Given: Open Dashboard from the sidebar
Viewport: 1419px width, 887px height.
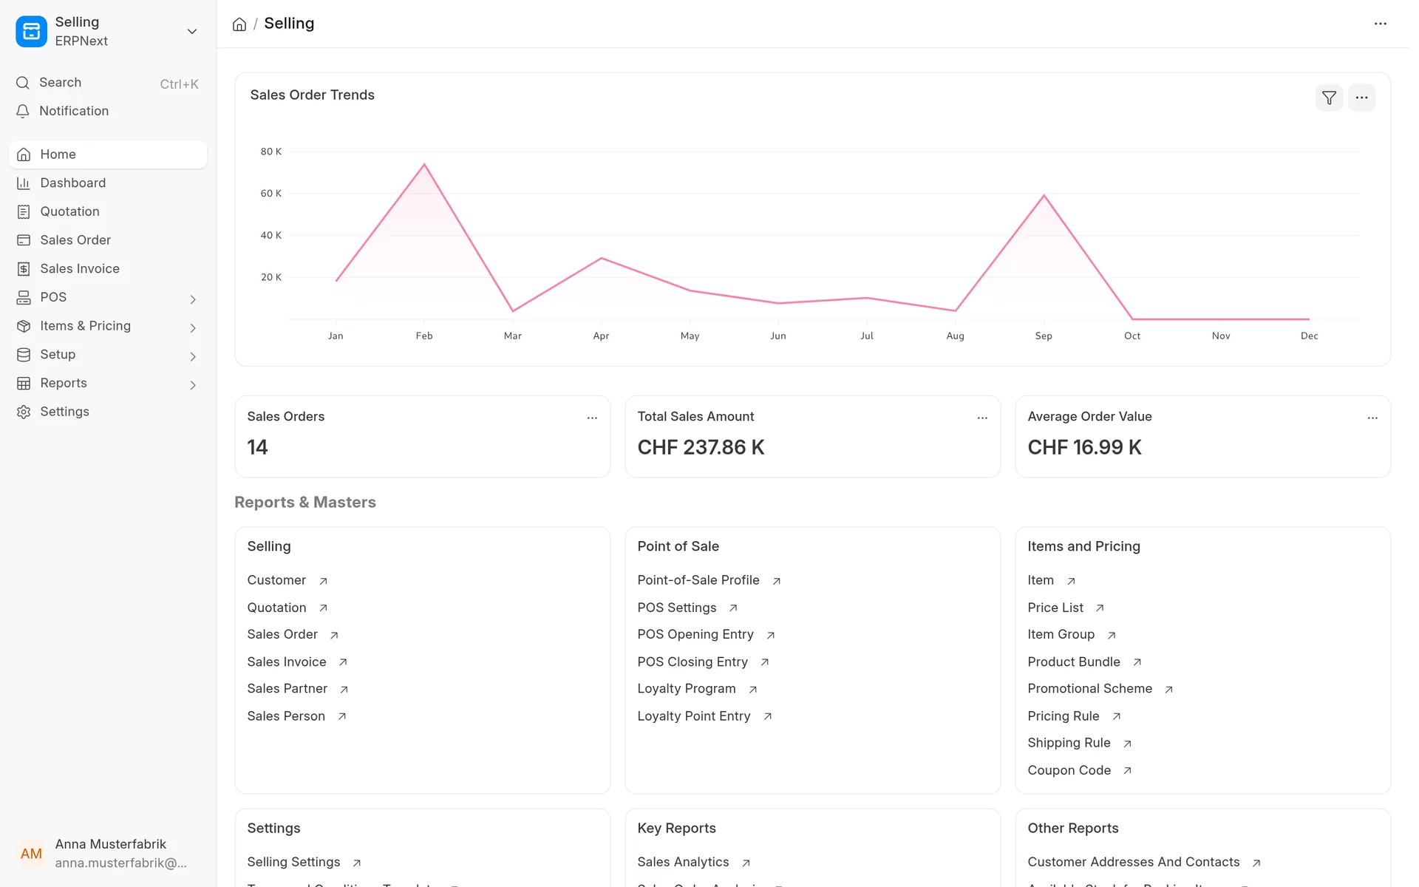Looking at the screenshot, I should (108, 183).
